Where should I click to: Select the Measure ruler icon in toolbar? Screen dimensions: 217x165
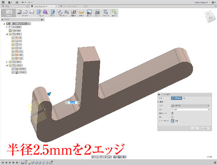click(81, 12)
